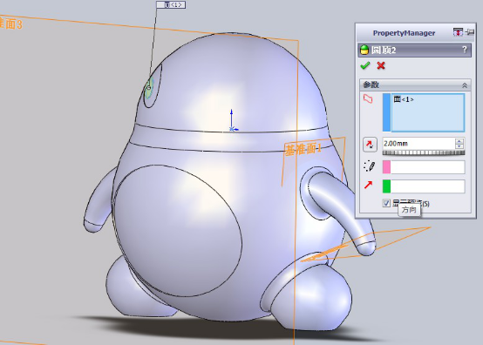Click the distance thumbwheel slider below 2.00mm
The height and width of the screenshot is (345, 483).
click(x=424, y=152)
